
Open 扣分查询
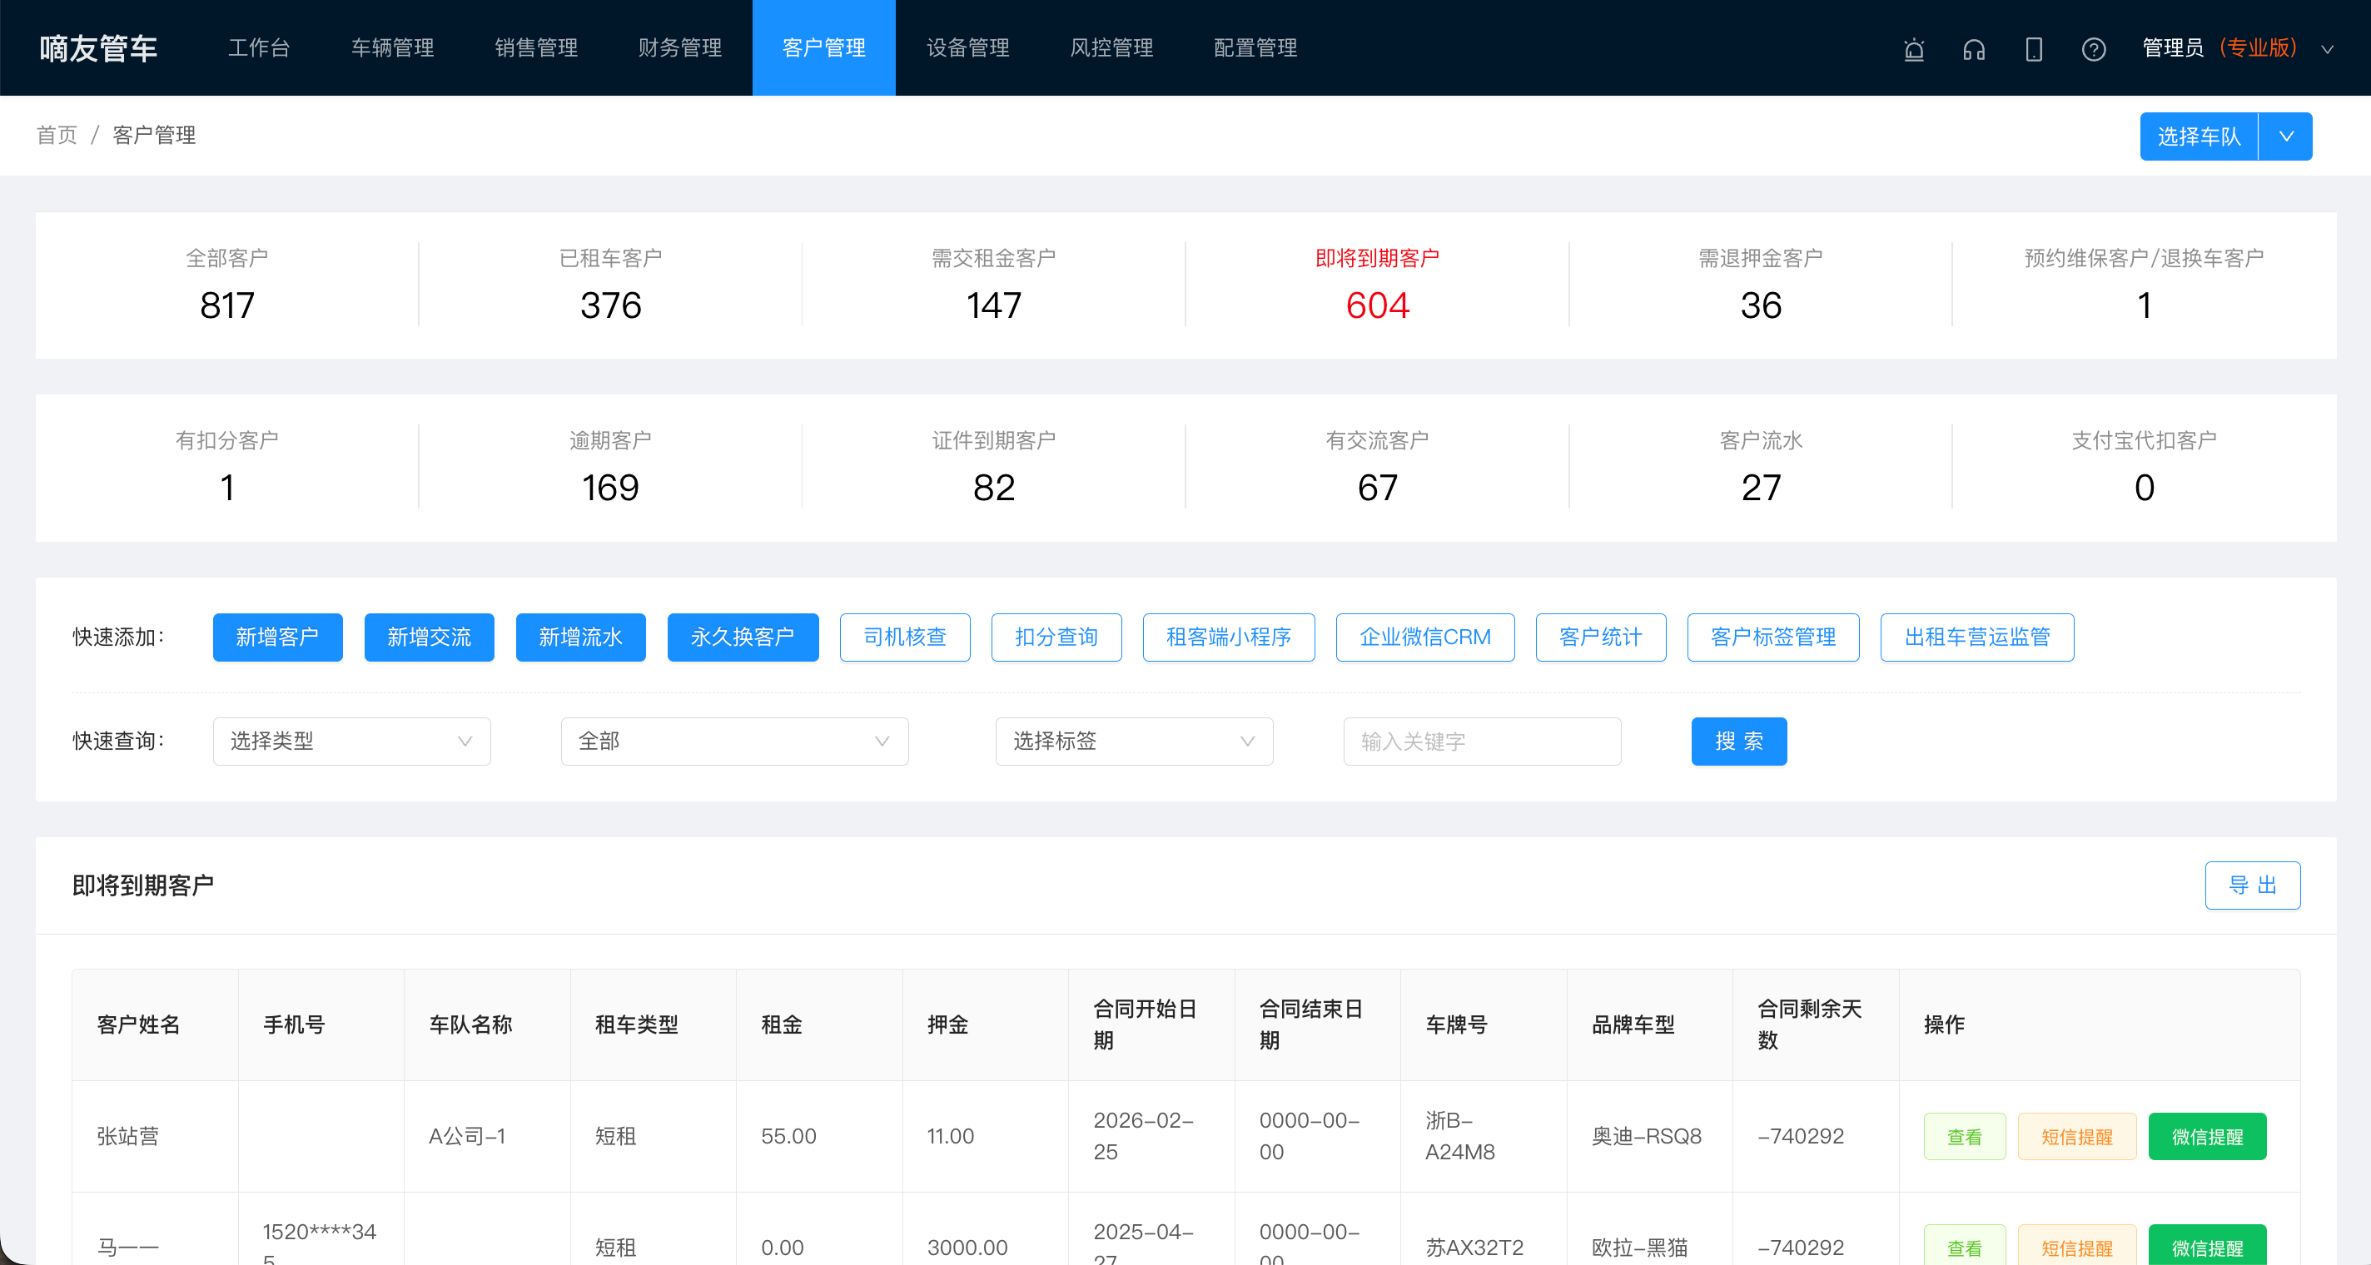(1056, 637)
